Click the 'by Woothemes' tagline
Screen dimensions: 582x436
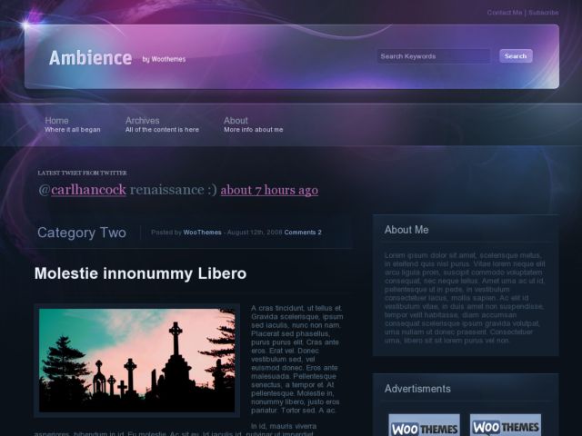click(x=164, y=59)
